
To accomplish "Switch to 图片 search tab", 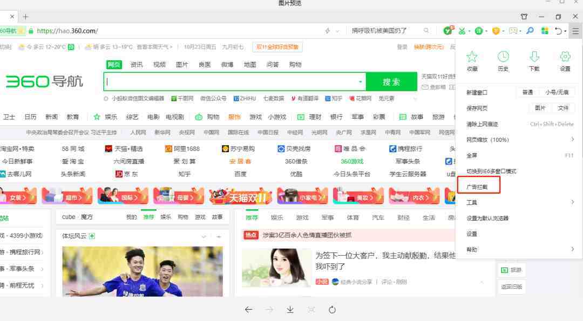I will (182, 65).
